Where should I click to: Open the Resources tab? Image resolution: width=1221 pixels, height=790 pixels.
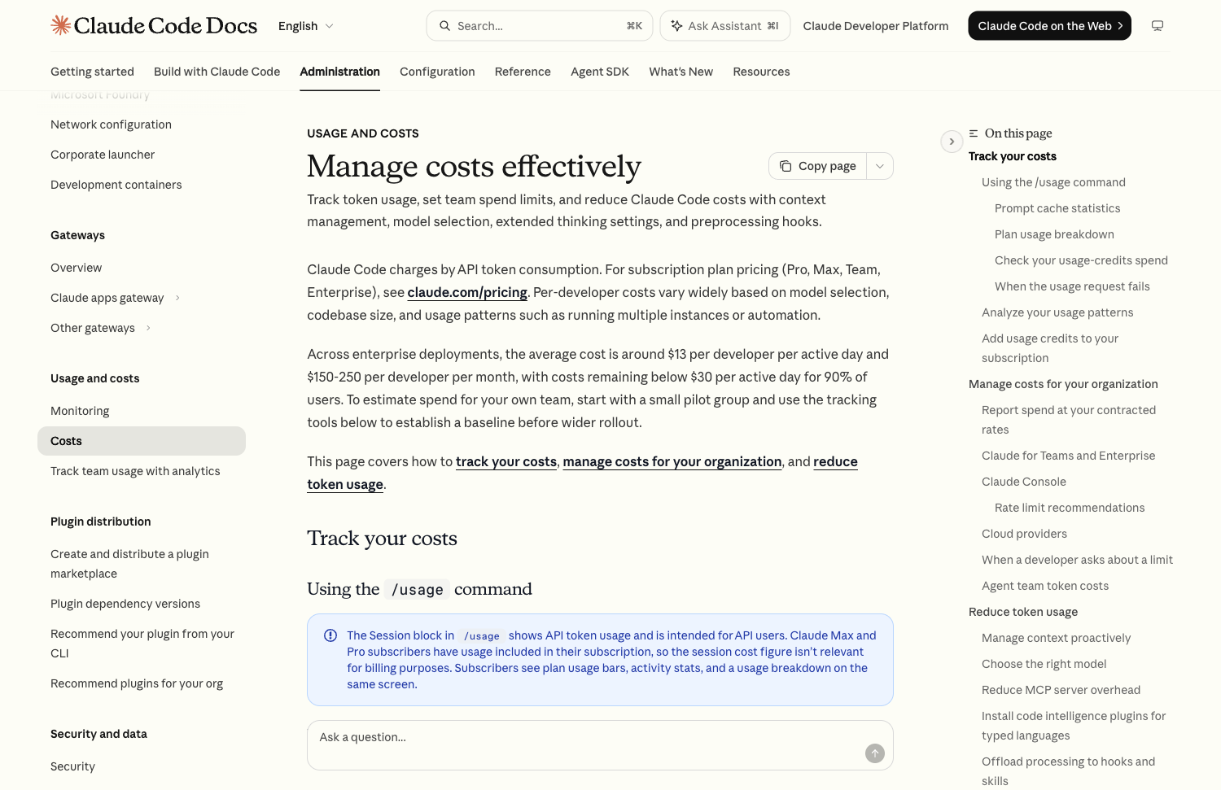coord(761,72)
